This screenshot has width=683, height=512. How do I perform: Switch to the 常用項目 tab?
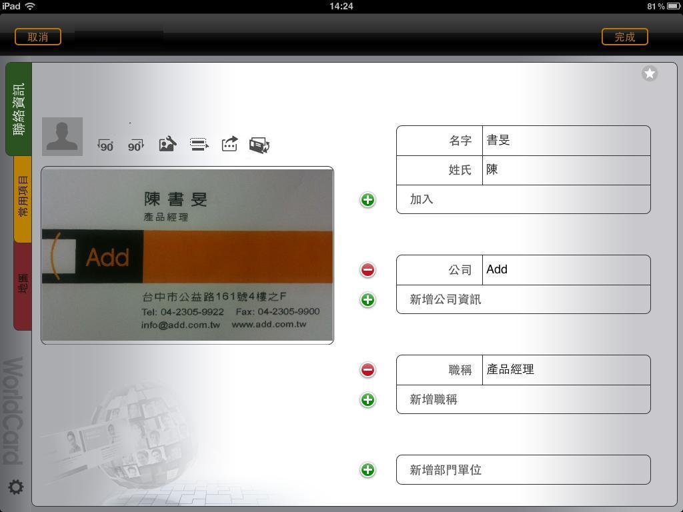tap(23, 197)
